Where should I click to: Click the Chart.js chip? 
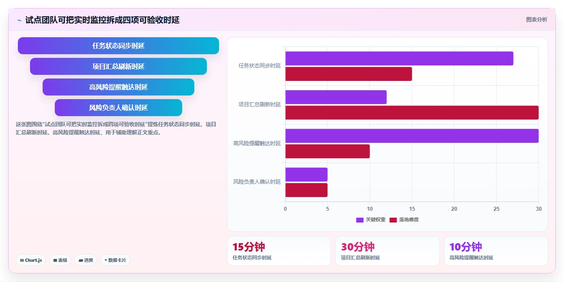coord(31,260)
